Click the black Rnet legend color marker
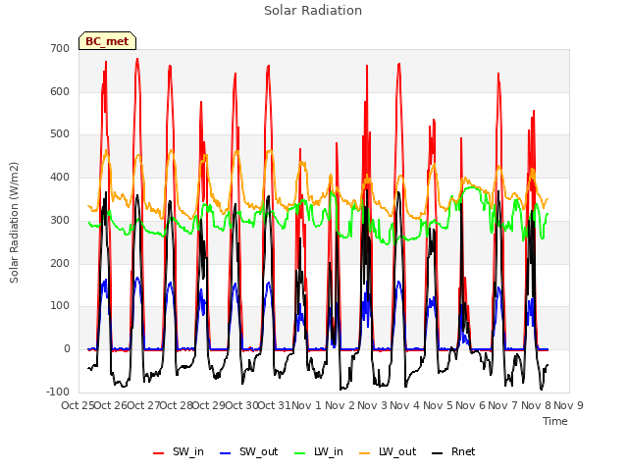The width and height of the screenshot is (628, 471). (438, 453)
